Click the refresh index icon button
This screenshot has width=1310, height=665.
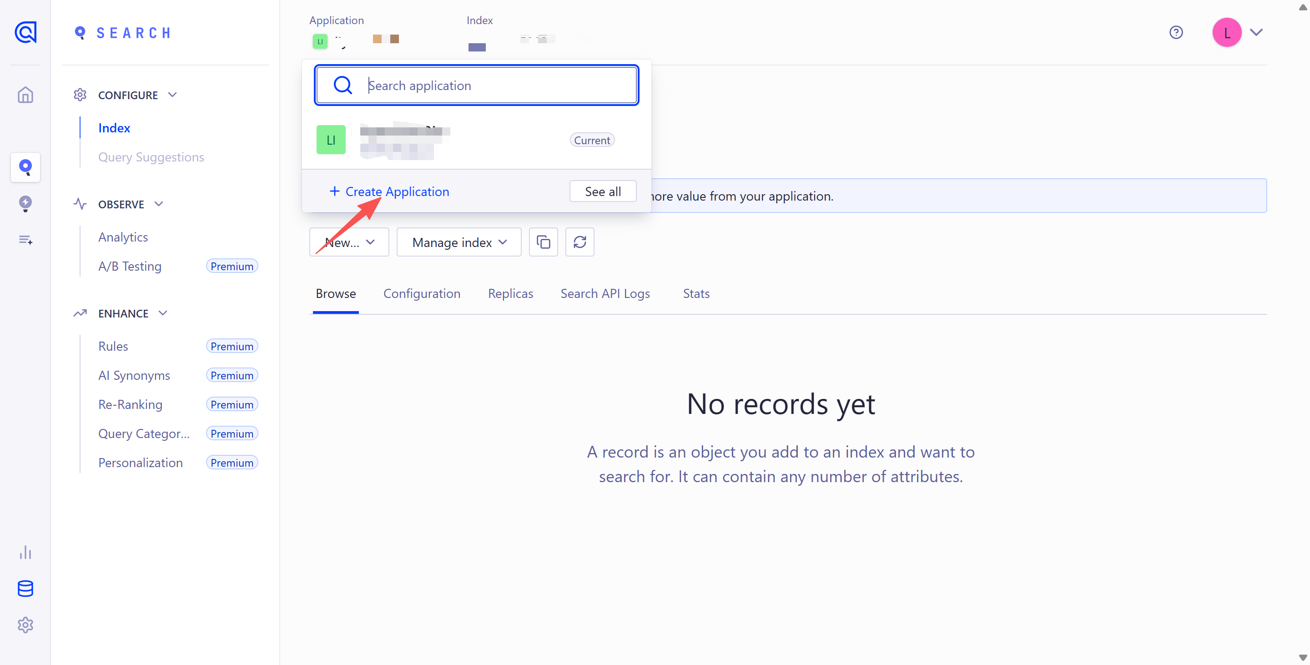(580, 242)
